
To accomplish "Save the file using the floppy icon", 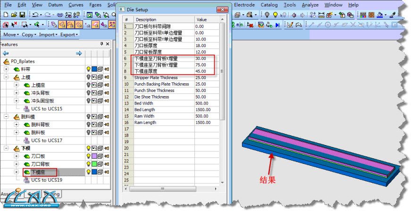I will click(x=22, y=15).
